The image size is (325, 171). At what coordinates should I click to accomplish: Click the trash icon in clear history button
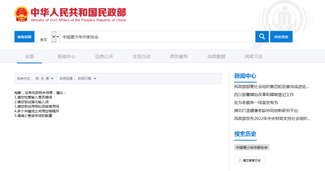point(240,161)
